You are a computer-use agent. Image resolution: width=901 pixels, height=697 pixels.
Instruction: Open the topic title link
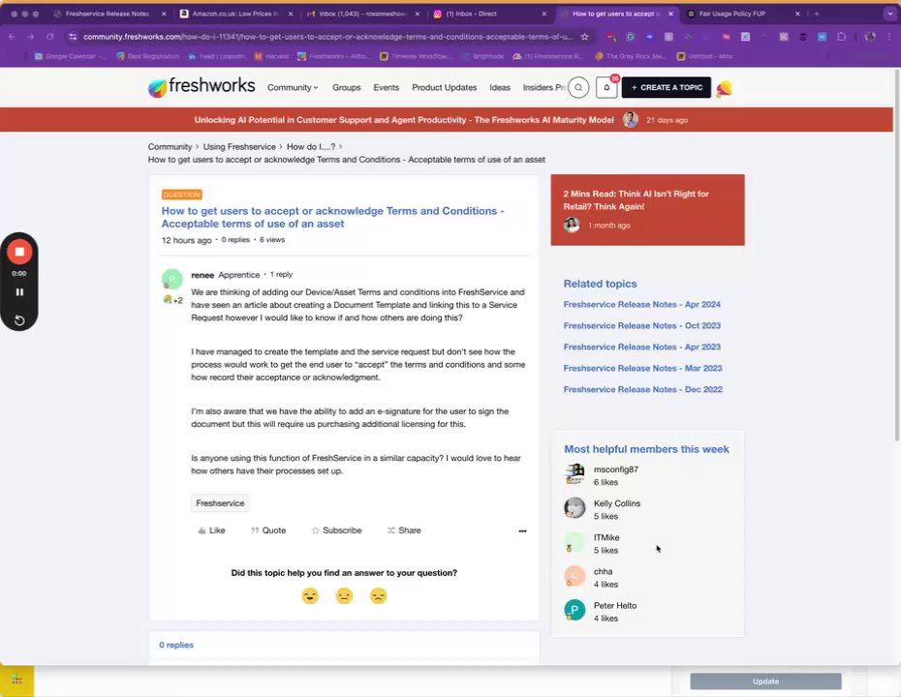[332, 218]
